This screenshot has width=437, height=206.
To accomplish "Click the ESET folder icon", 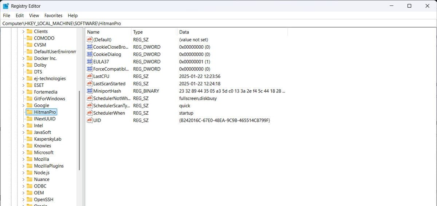I will click(x=30, y=85).
